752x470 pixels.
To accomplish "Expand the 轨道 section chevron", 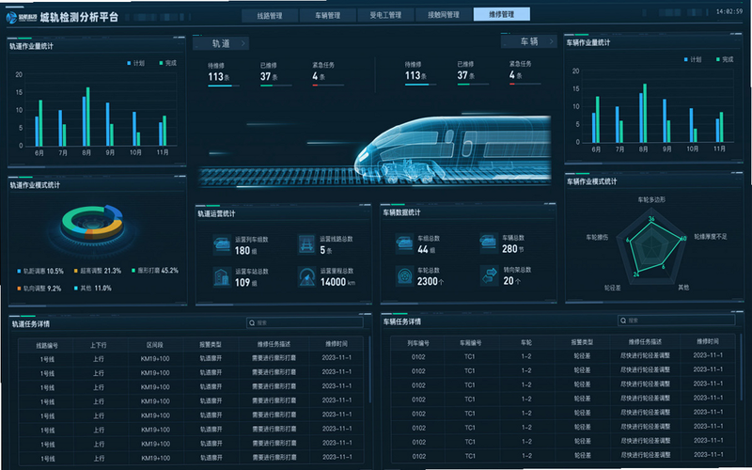I will coord(243,43).
